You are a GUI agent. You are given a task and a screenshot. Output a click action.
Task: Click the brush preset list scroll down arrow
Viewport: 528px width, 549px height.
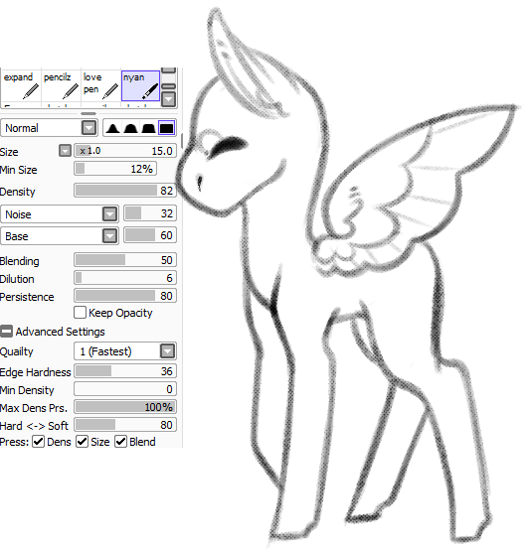coord(169,99)
